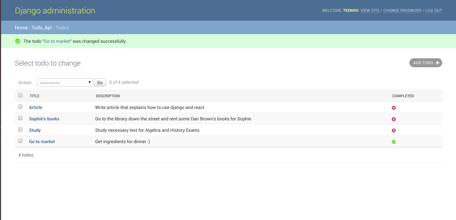Screen dimensions: 456x220
Task: Open the Action dropdown menu
Action: tap(65, 82)
